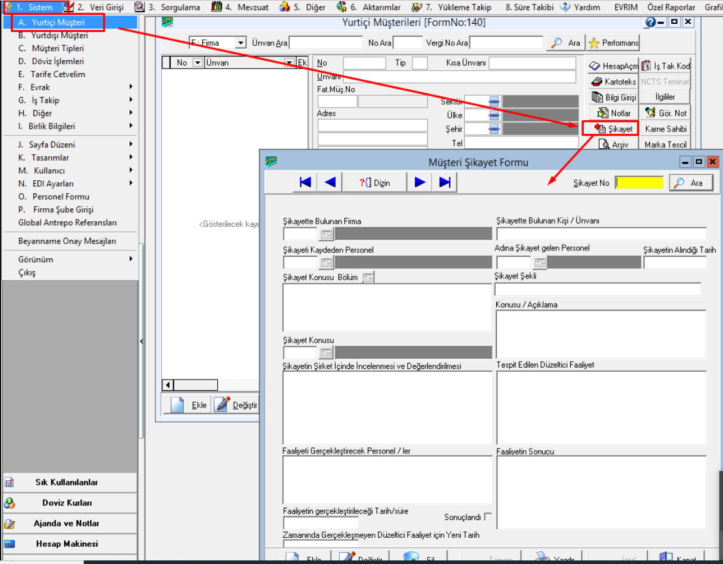
Task: Open Hesap Makinesi panel
Action: pyautogui.click(x=70, y=544)
